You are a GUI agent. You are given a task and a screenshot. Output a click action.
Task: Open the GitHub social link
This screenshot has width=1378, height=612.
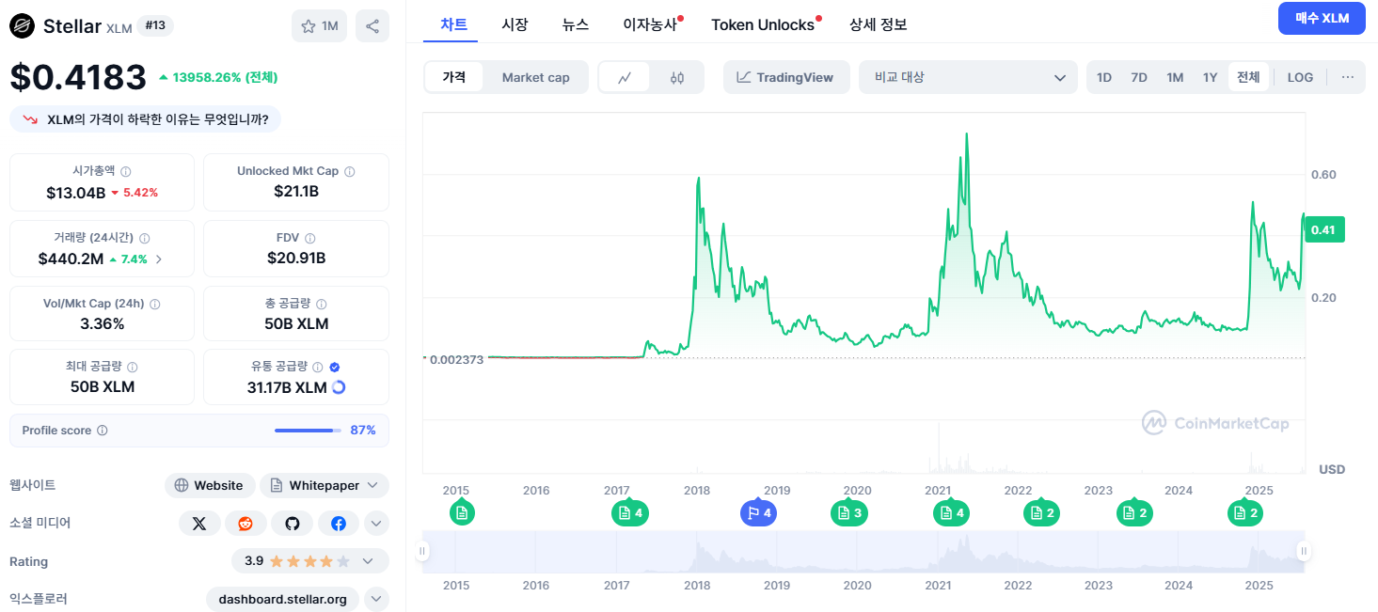click(x=292, y=524)
